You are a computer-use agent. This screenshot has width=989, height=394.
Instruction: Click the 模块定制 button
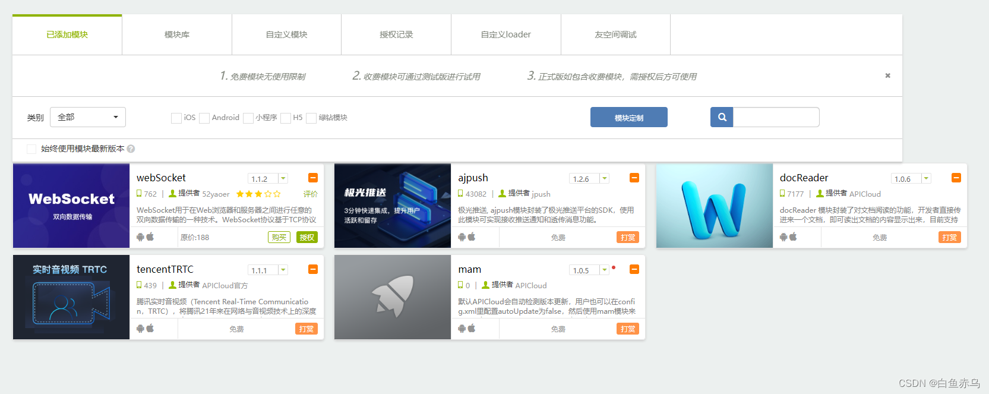[629, 117]
